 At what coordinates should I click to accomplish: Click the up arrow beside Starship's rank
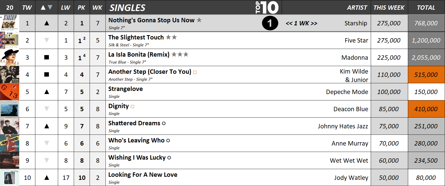[47, 23]
